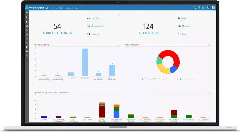Open the home dropdown in header
This screenshot has width=241, height=132.
coord(48,8)
